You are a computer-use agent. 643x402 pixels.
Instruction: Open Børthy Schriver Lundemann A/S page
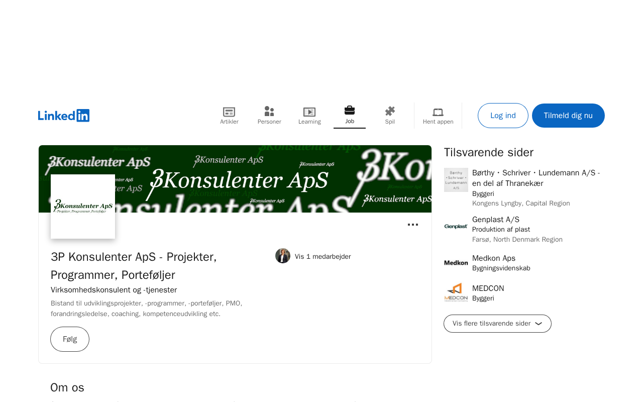(536, 178)
